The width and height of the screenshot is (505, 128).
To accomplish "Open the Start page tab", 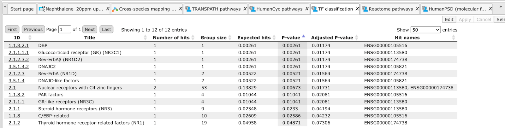I will pos(22,9).
